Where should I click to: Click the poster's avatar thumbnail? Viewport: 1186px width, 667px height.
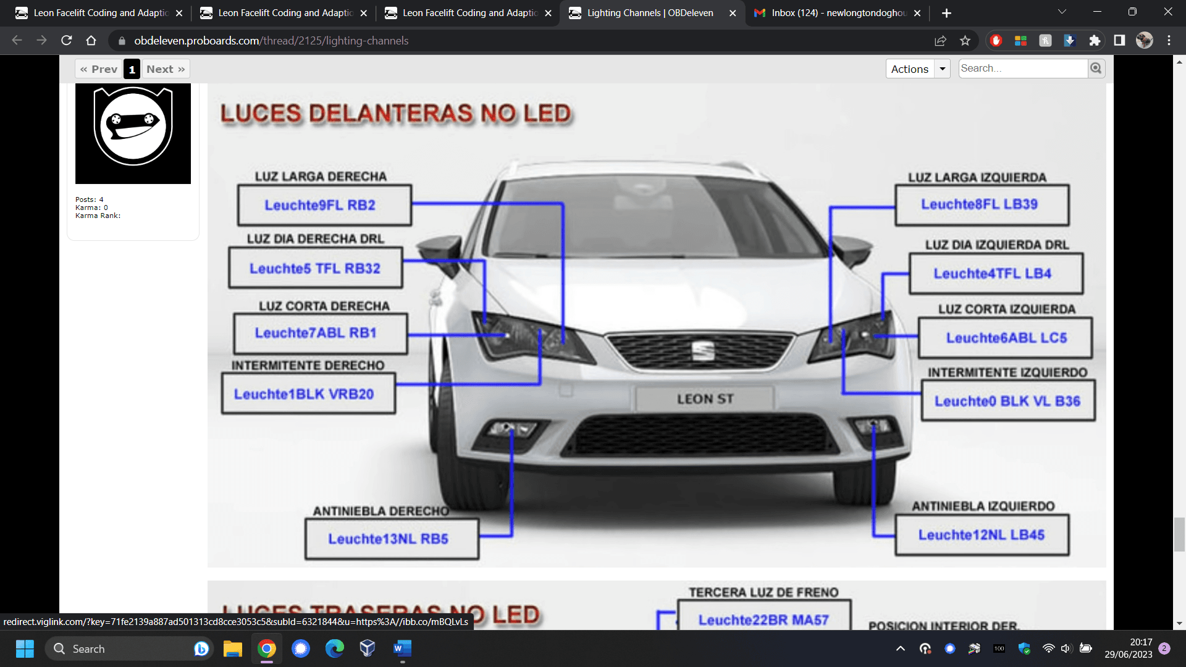click(133, 133)
